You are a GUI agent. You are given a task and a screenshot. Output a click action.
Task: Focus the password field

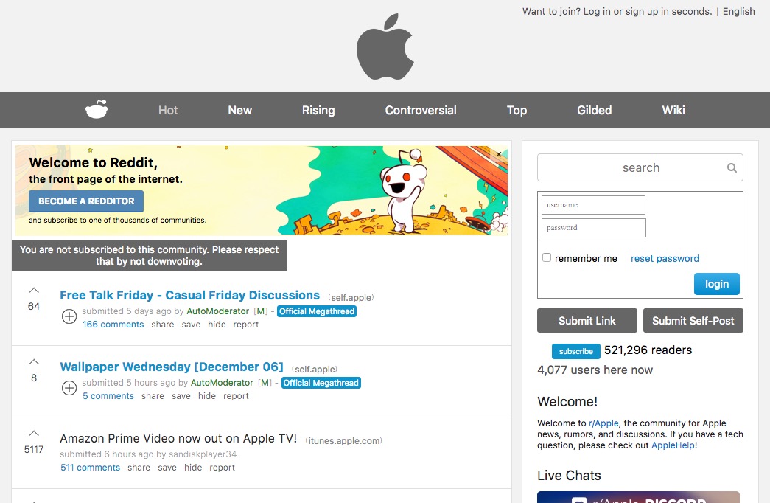click(x=593, y=228)
